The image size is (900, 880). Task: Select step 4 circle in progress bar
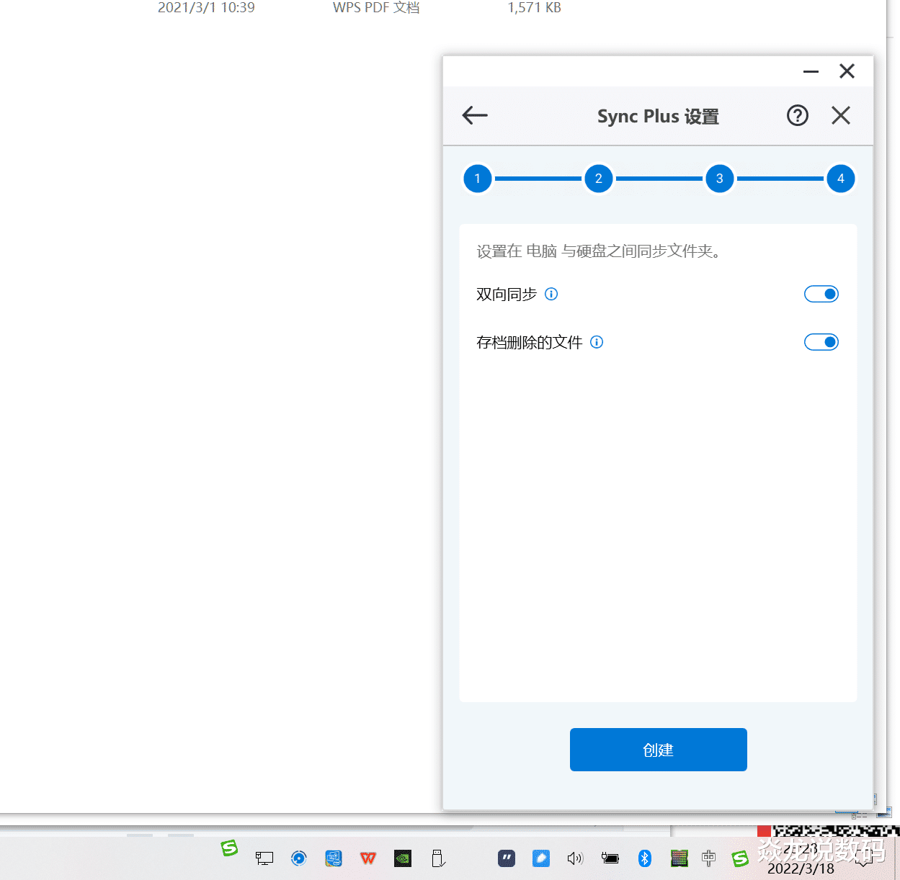point(841,179)
